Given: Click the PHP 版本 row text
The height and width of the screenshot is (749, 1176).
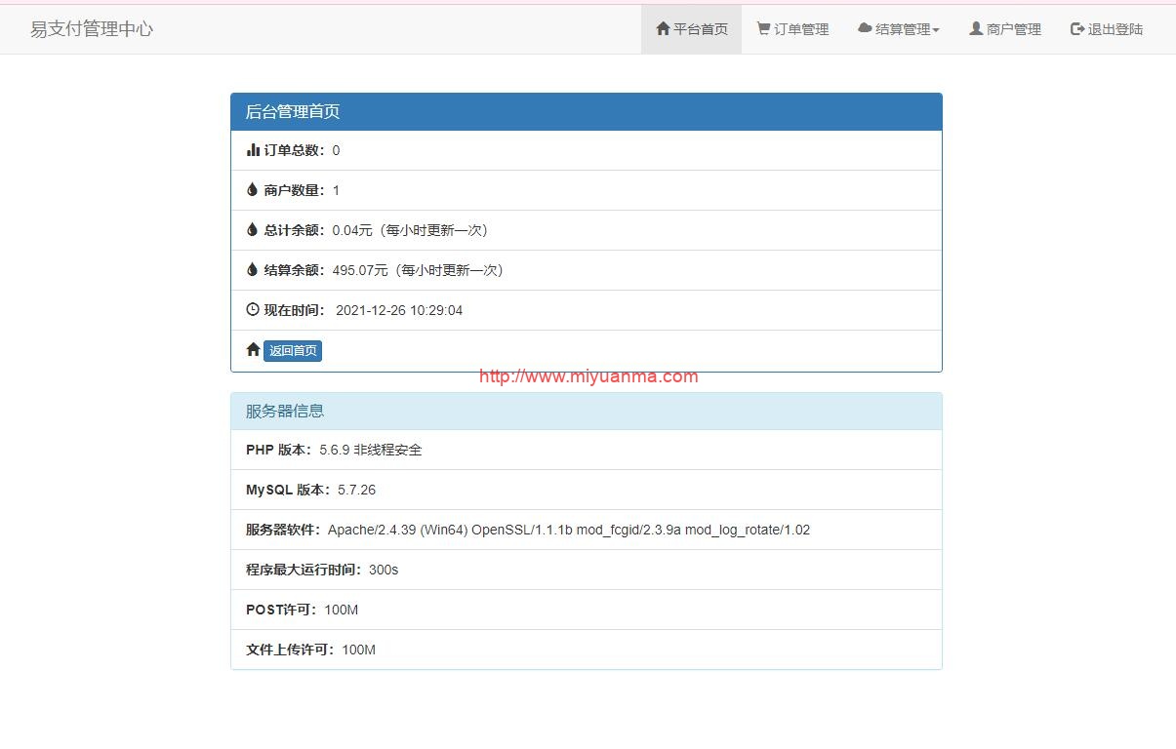Looking at the screenshot, I should (x=334, y=450).
